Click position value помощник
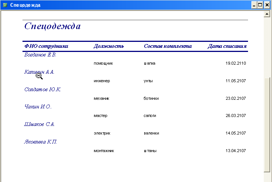Screen dimensions: 272x182 coord(103,64)
